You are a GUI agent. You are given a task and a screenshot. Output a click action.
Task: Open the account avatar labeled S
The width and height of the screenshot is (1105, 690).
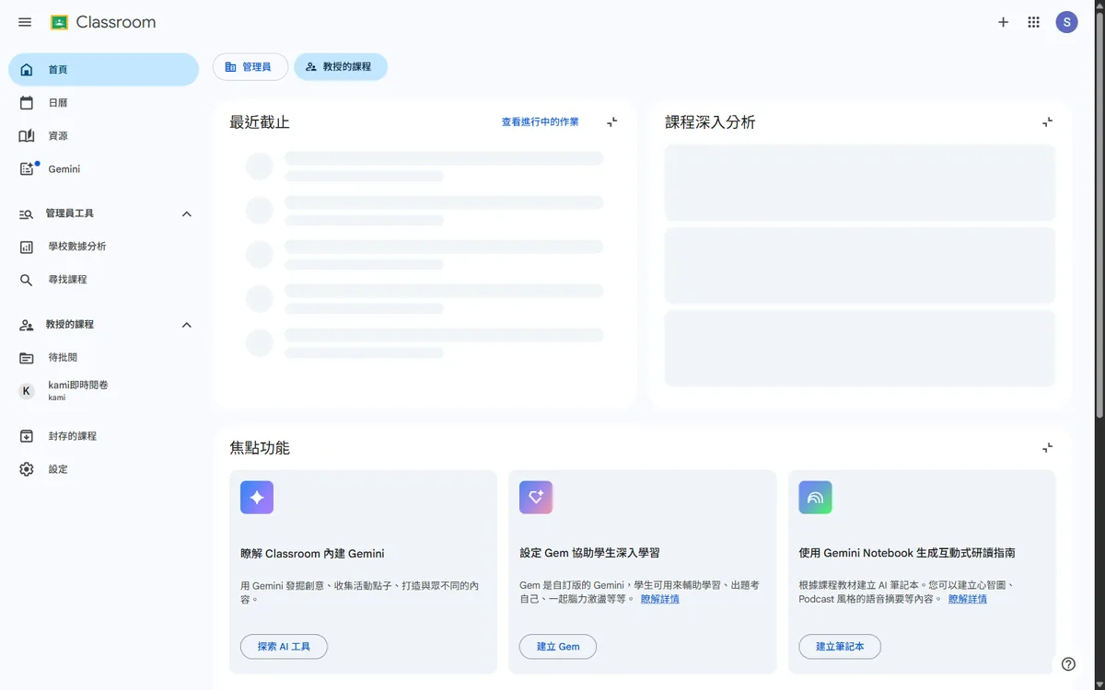pyautogui.click(x=1066, y=22)
